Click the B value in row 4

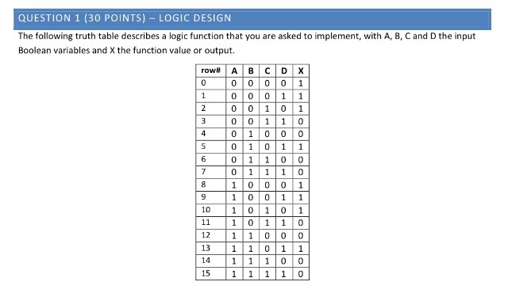tap(251, 134)
